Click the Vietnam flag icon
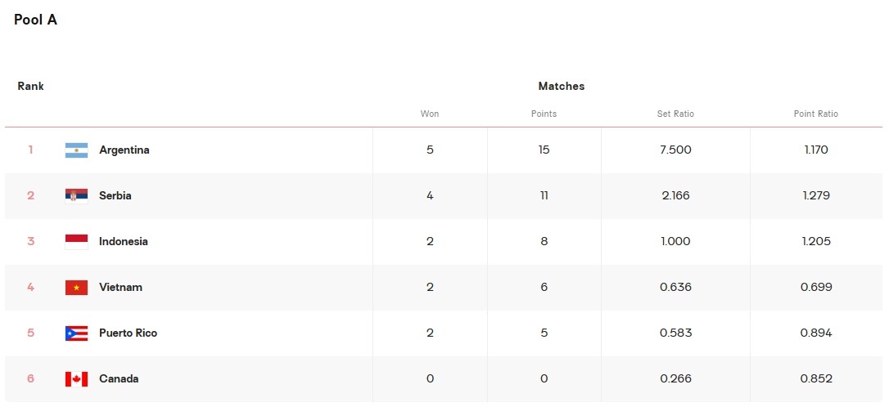 point(76,288)
